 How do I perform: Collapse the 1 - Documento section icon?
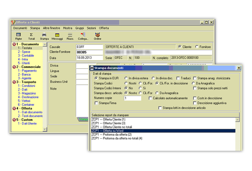14,44
